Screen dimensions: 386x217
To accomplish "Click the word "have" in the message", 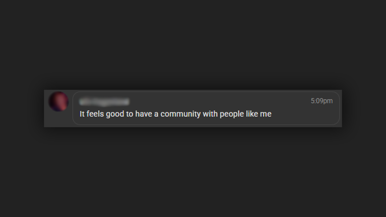I will coord(143,114).
